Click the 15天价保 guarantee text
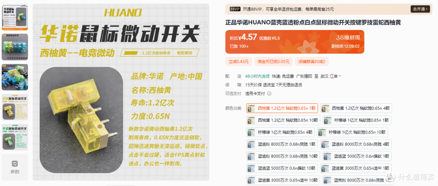 pos(253,85)
